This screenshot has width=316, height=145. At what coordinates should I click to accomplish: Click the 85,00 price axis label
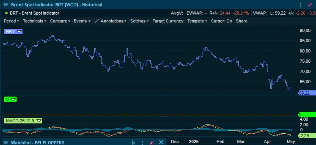point(305,41)
